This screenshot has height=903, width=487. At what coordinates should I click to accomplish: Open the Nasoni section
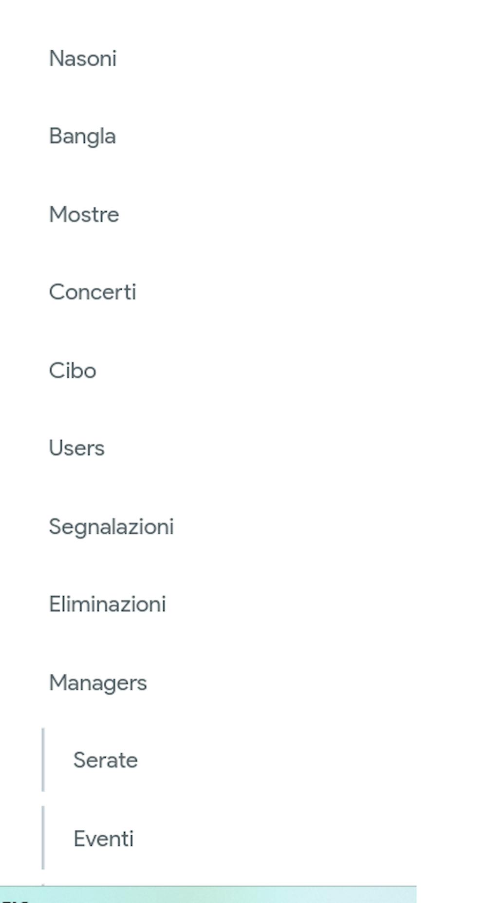(83, 59)
